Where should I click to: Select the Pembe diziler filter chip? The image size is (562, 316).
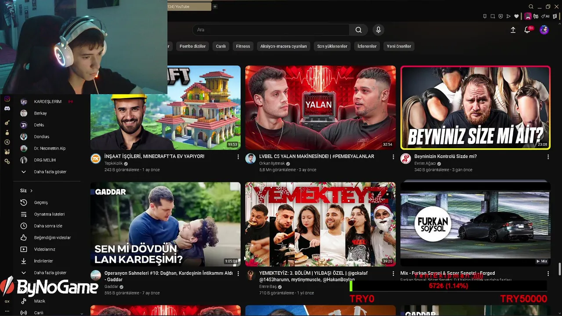[x=192, y=46]
